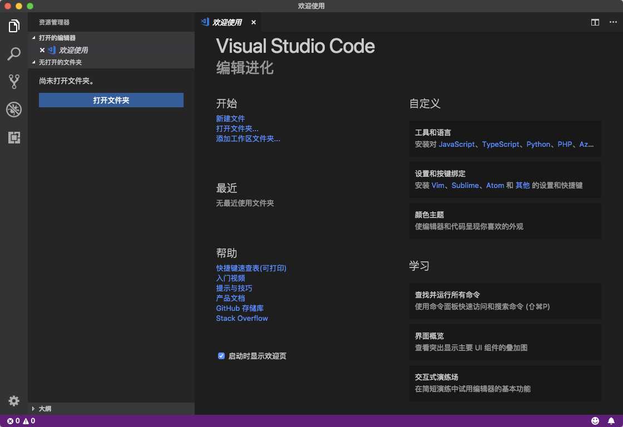Open the 提示与技巧 link

point(234,288)
